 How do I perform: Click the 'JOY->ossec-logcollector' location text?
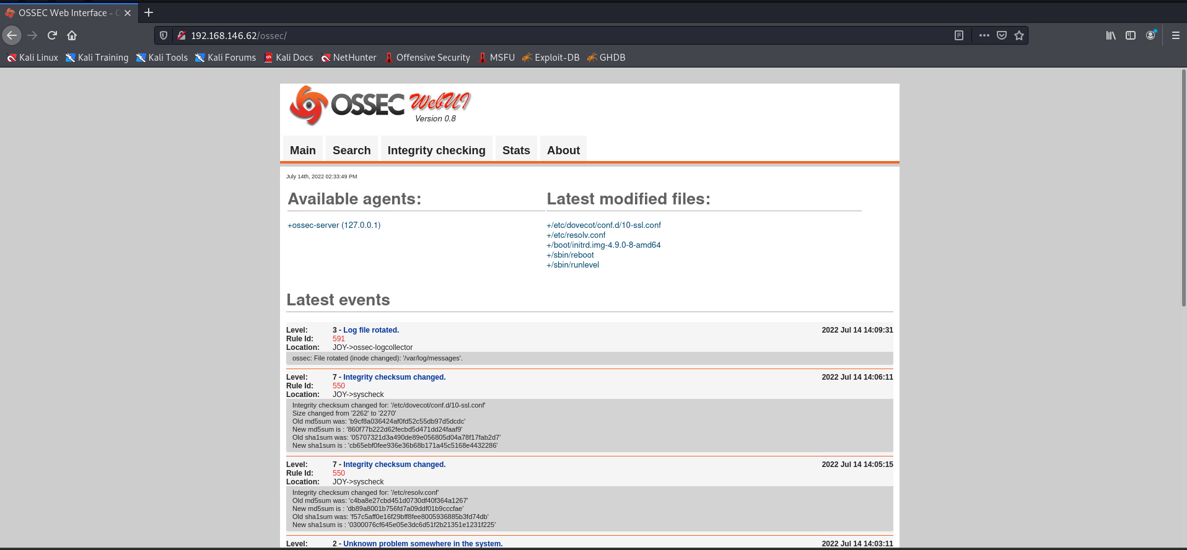tap(372, 347)
